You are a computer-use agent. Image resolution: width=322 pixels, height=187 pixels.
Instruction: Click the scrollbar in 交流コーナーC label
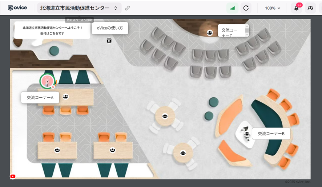pyautogui.click(x=247, y=31)
